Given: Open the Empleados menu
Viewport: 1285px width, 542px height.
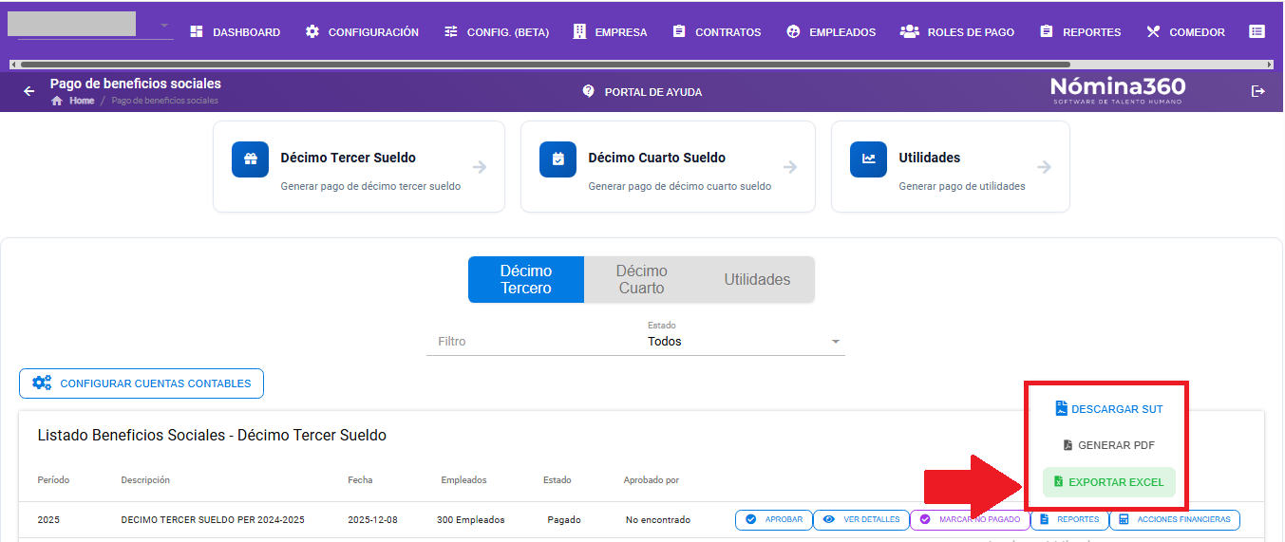Looking at the screenshot, I should 832,31.
